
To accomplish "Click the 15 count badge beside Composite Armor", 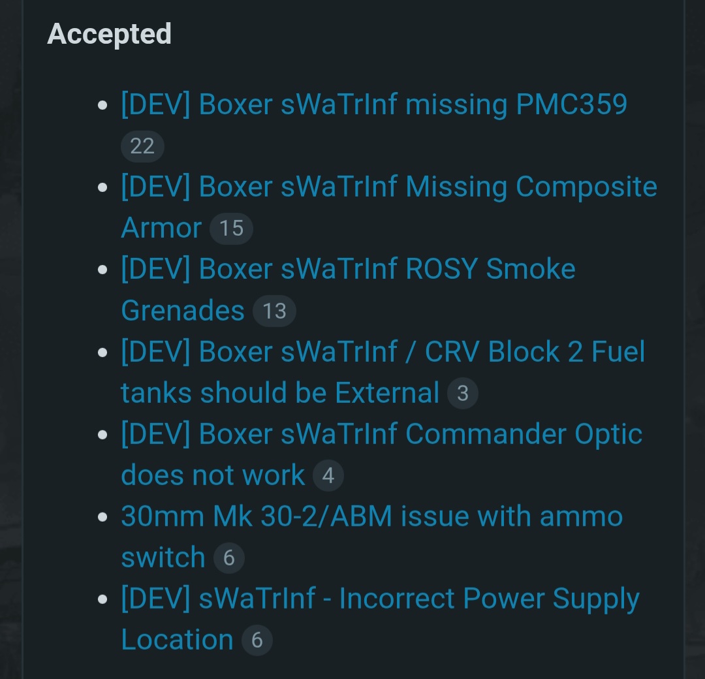I will [231, 229].
